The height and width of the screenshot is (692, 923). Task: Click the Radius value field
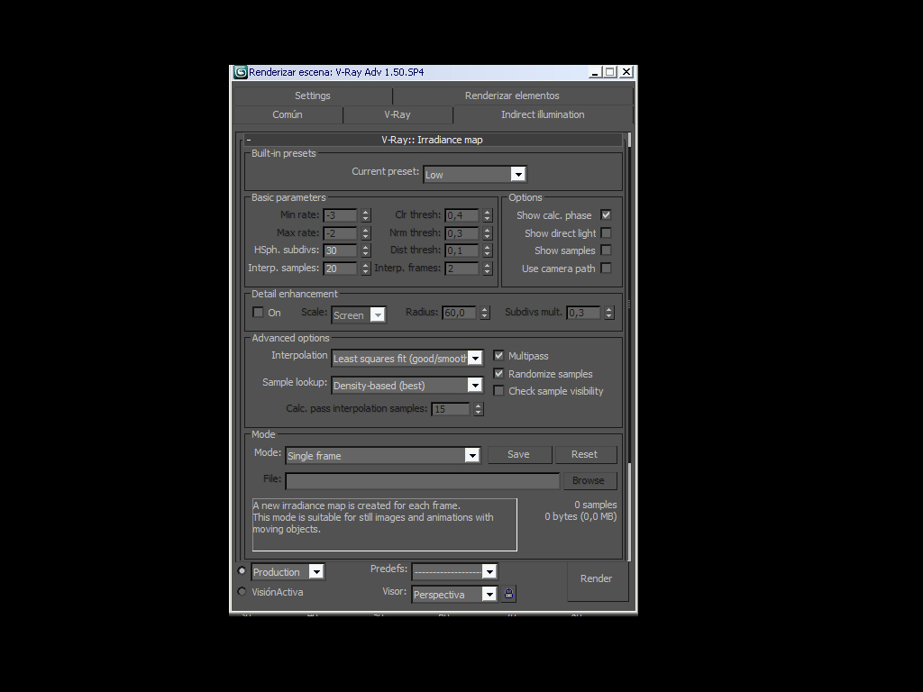pyautogui.click(x=459, y=313)
